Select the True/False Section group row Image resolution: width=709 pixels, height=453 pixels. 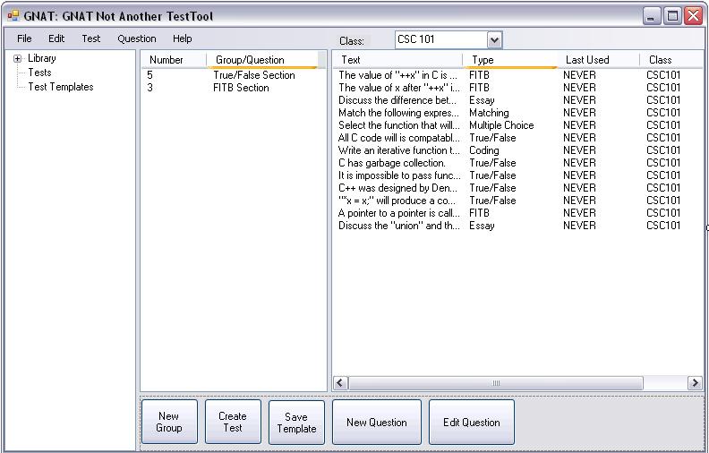[253, 75]
